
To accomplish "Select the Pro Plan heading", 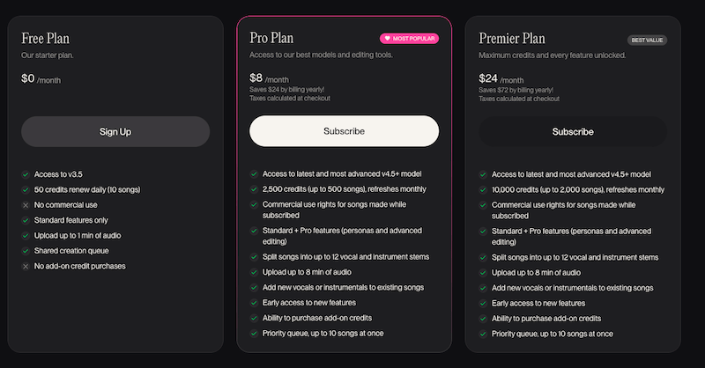I will tap(271, 39).
